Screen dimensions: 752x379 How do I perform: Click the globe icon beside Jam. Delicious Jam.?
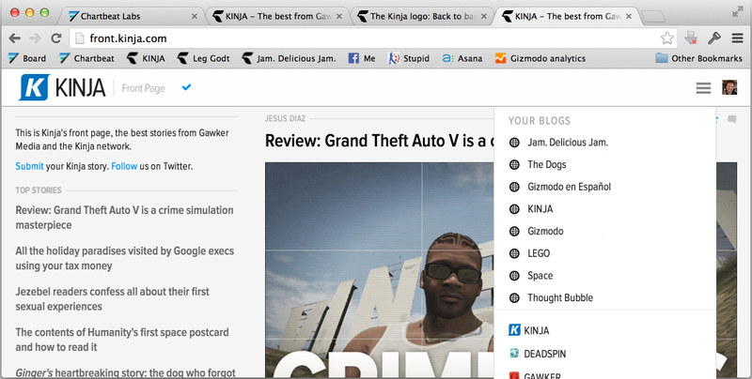click(x=514, y=143)
